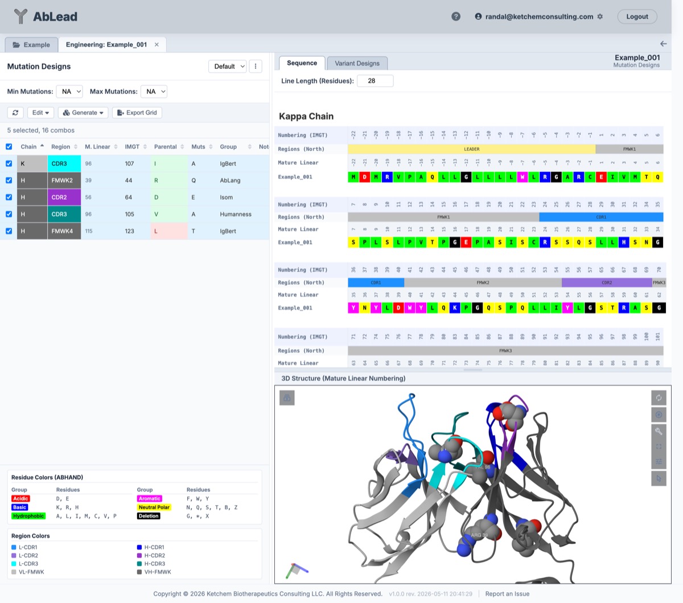Sort by Parental column sort icon
Viewport: 683px width, 603px height.
tap(182, 147)
